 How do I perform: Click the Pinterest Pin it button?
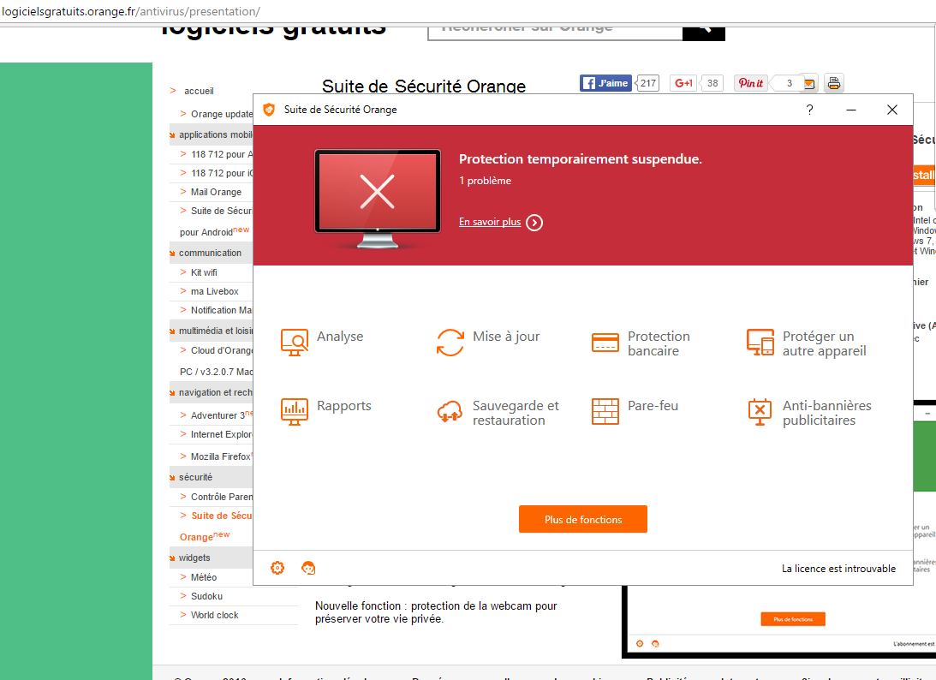[751, 83]
